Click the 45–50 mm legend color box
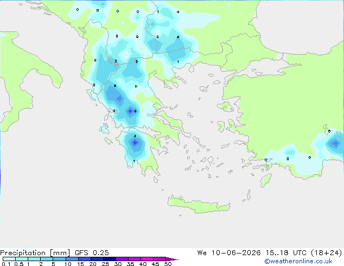The width and height of the screenshot is (344, 266). pos(160,259)
